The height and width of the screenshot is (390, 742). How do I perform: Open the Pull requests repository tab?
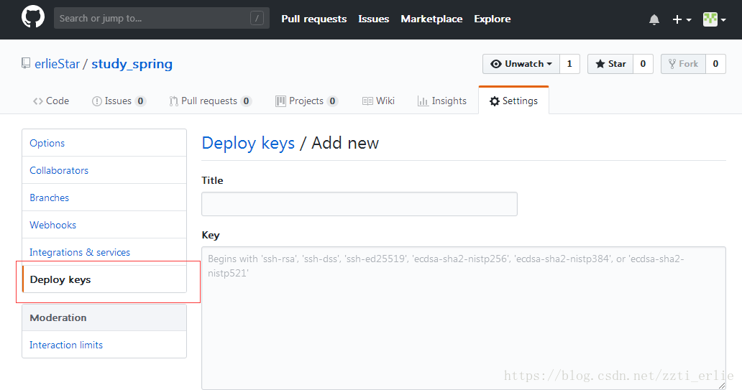pyautogui.click(x=209, y=101)
